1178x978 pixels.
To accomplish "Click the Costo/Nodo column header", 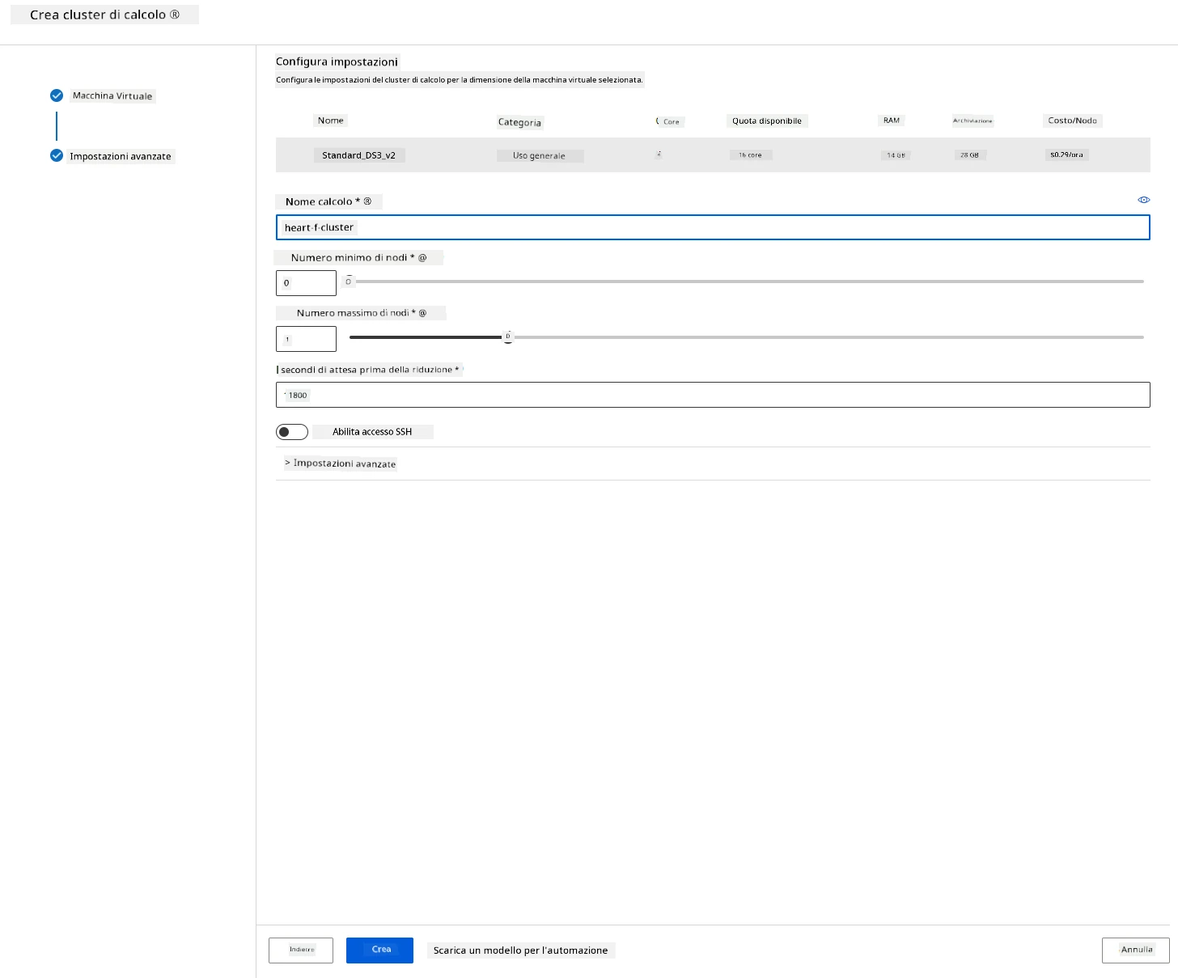I will 1072,121.
